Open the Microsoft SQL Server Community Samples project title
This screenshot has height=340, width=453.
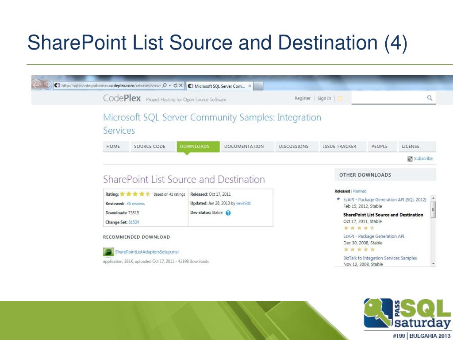[x=212, y=124]
